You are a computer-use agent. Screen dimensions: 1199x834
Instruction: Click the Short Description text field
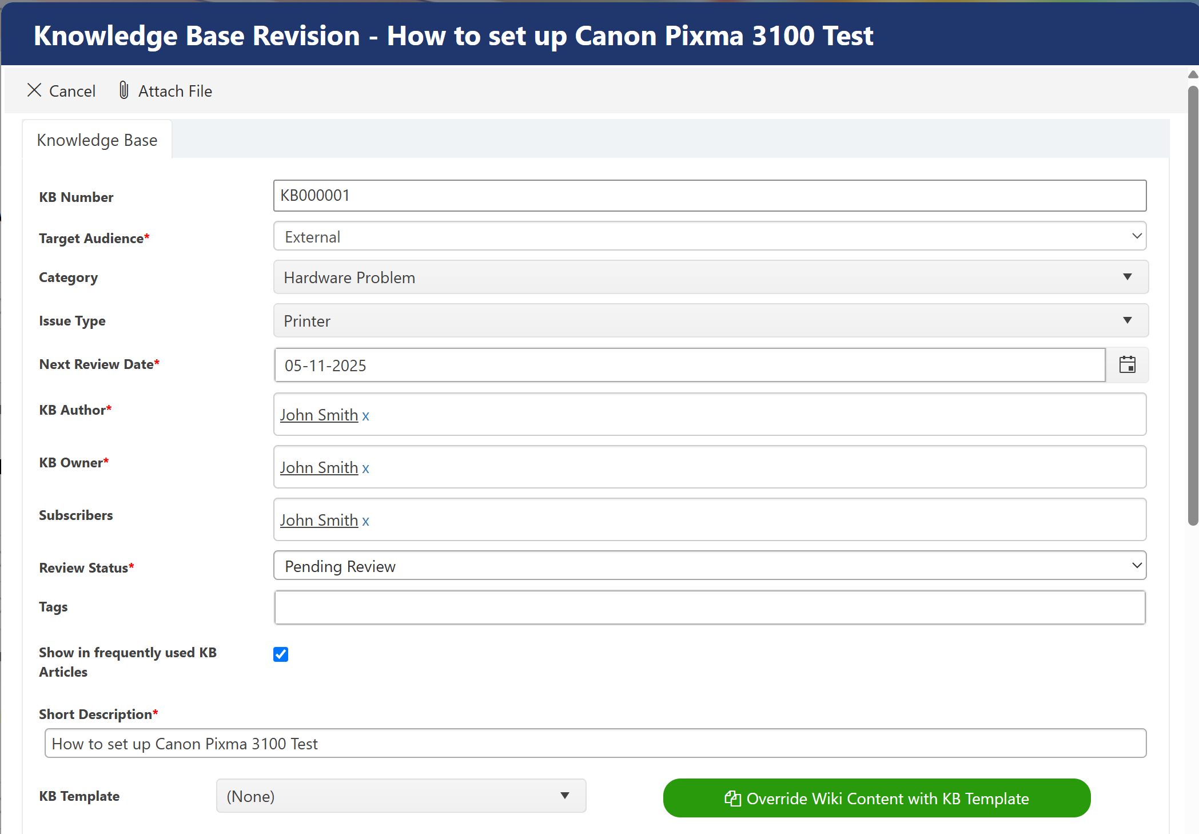click(595, 744)
